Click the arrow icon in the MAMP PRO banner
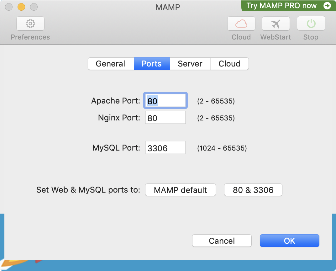 (x=327, y=6)
